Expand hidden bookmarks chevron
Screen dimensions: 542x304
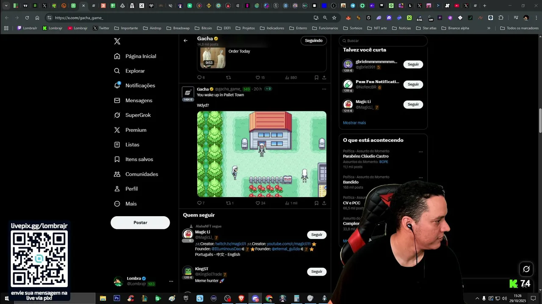(489, 28)
